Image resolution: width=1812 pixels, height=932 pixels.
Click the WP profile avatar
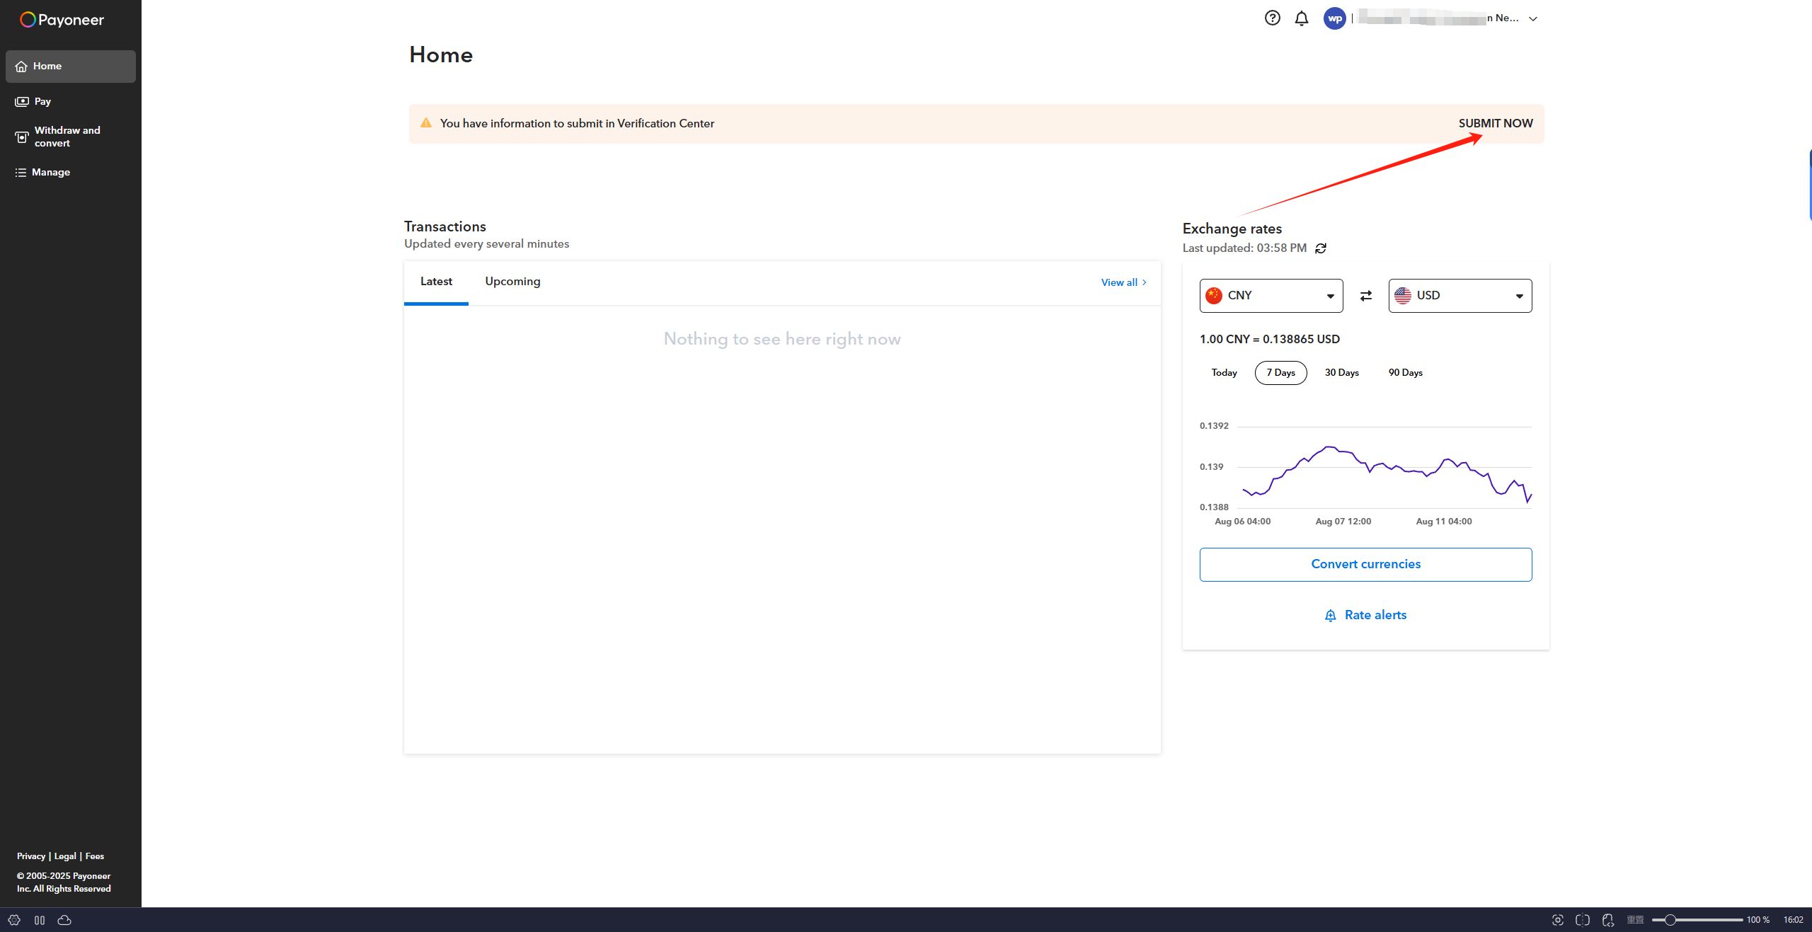(x=1334, y=18)
